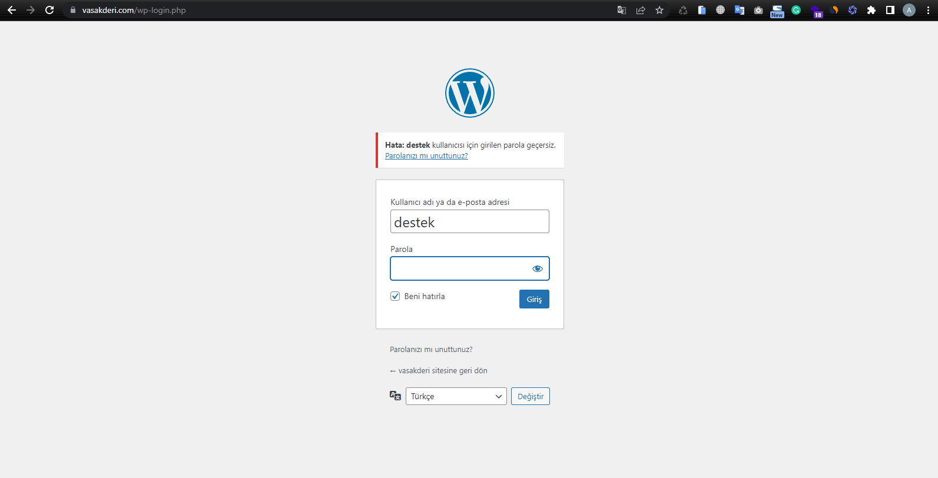This screenshot has width=938, height=478.
Task: Open the translate this page icon
Action: tap(622, 10)
